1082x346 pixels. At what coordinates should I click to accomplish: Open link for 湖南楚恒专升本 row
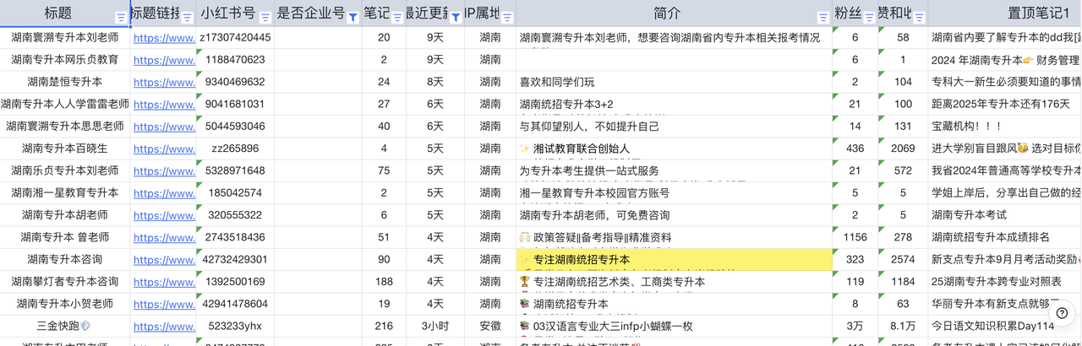click(x=164, y=82)
